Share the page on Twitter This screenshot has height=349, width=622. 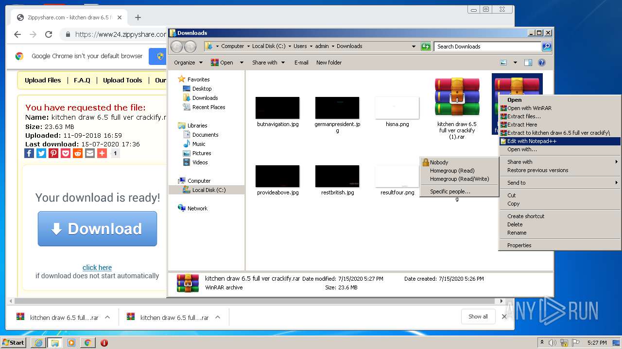point(41,153)
